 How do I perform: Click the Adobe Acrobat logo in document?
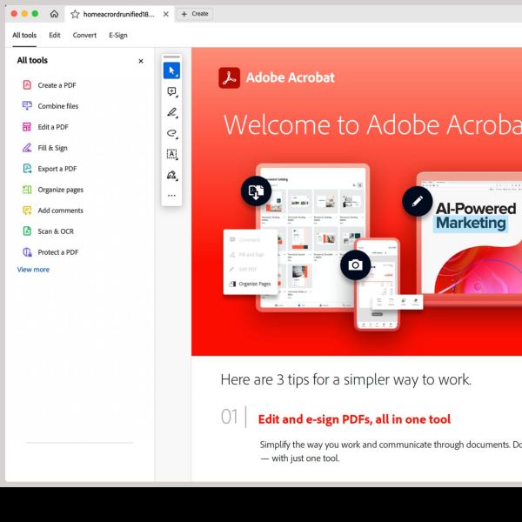point(229,77)
